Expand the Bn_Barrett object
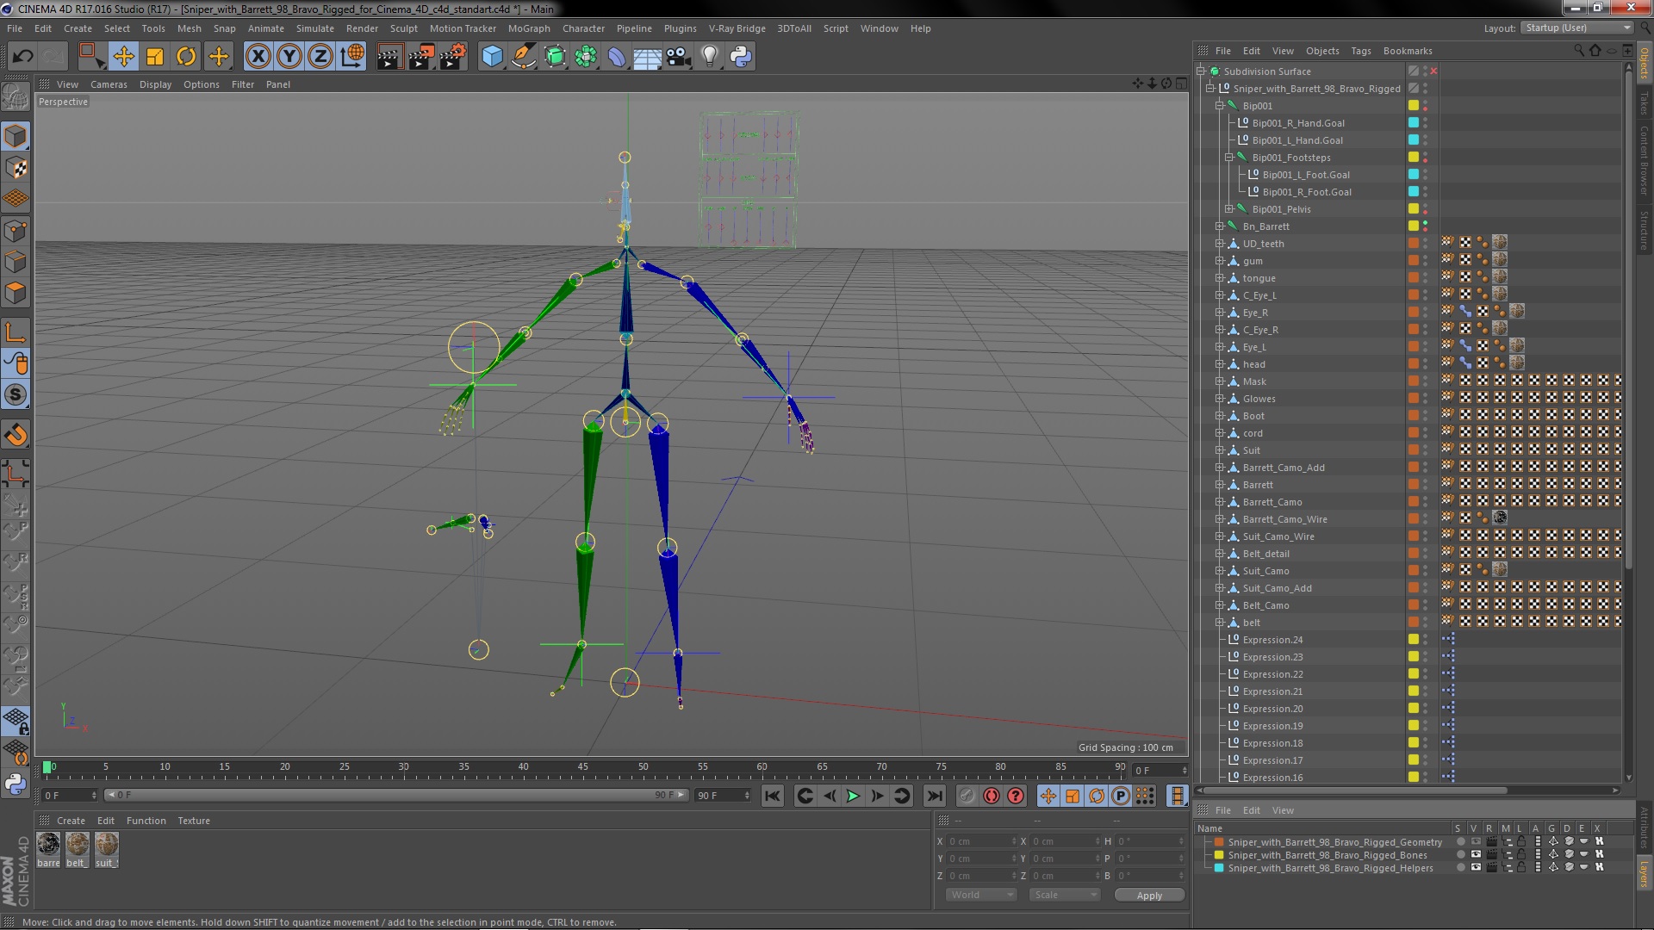Viewport: 1654px width, 930px height. (1220, 226)
